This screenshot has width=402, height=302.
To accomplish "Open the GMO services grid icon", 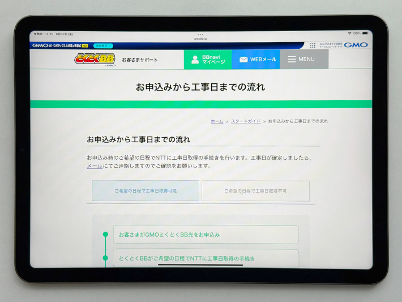I will [313, 45].
